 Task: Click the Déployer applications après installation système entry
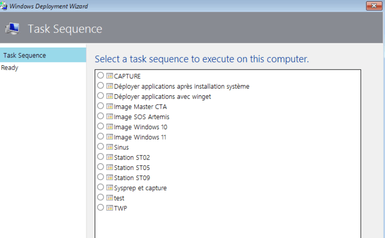click(x=181, y=86)
